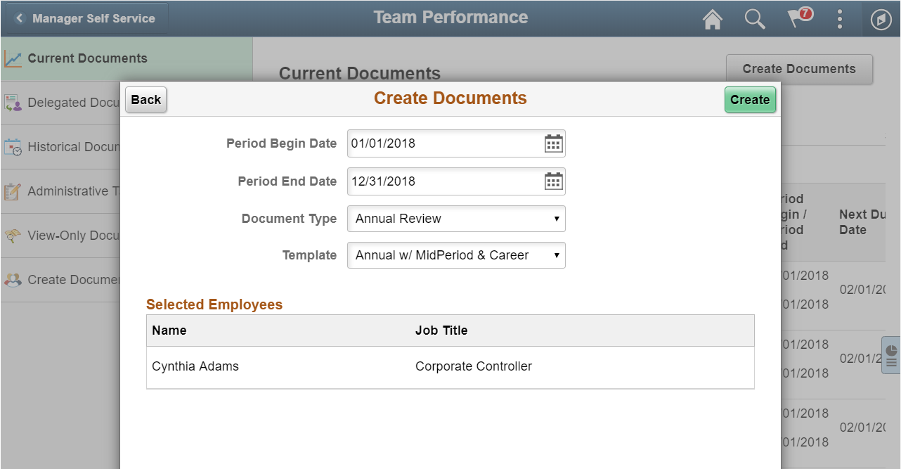Select Administrative Tasks in left navigation

(x=60, y=191)
